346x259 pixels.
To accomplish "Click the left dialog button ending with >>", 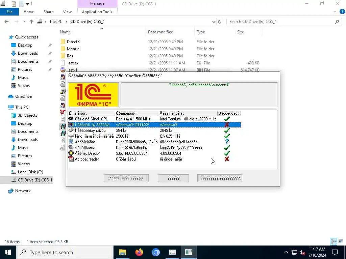I will click(126, 178).
